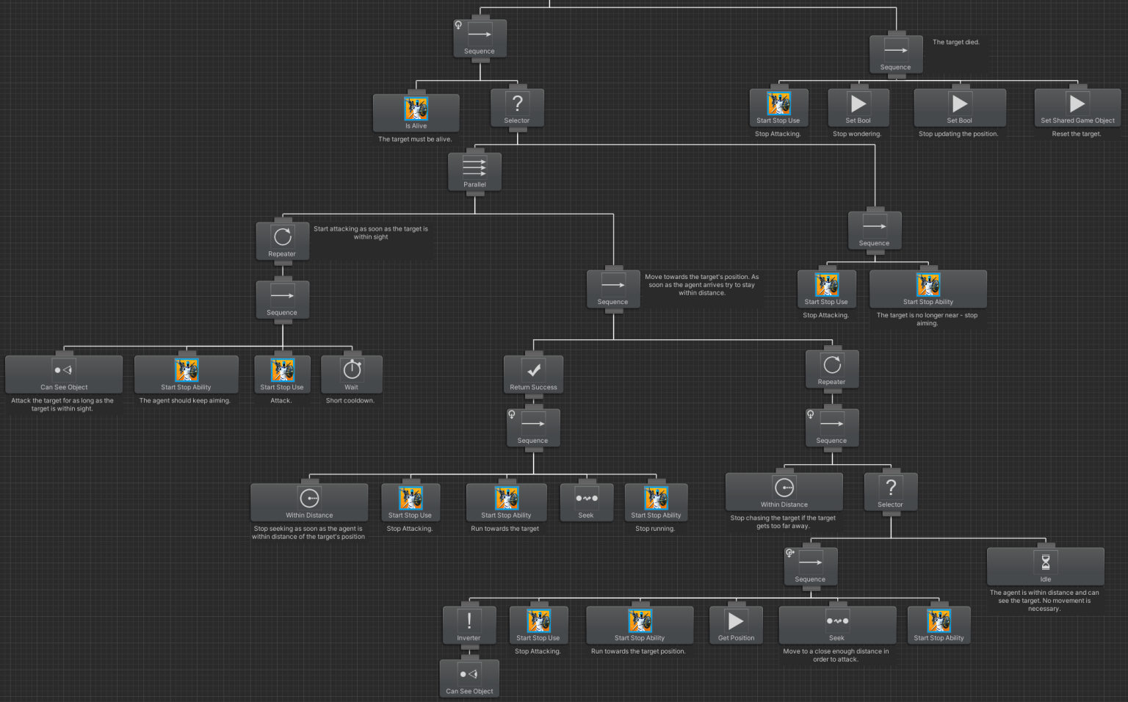The width and height of the screenshot is (1128, 702).
Task: Select the Get Position task play icon
Action: click(736, 620)
